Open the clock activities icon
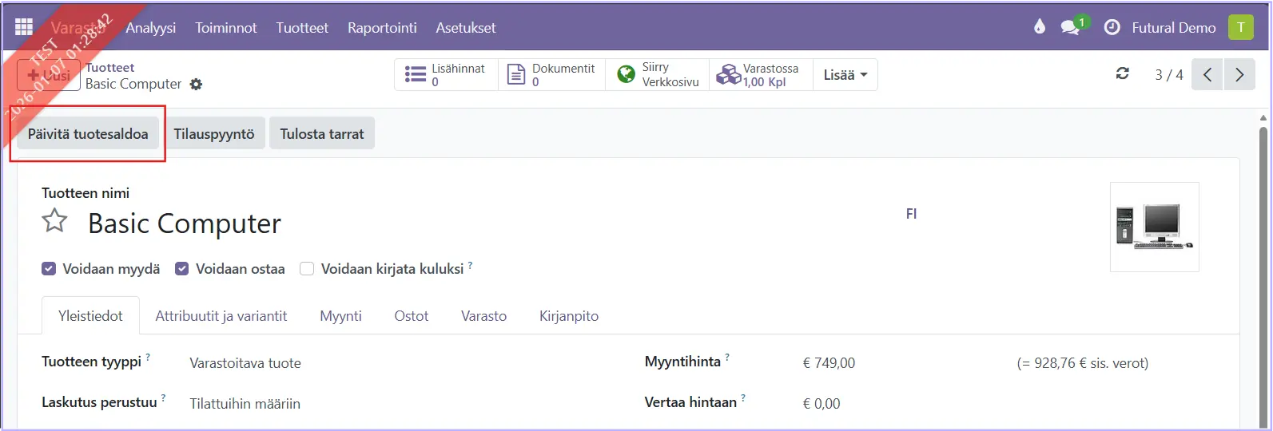The height and width of the screenshot is (431, 1273). pos(1112,27)
